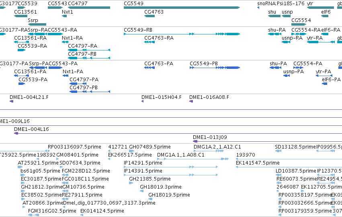This screenshot has width=342, height=217.
Task: Select the usnp-RA transcript
Action: click(x=286, y=42)
